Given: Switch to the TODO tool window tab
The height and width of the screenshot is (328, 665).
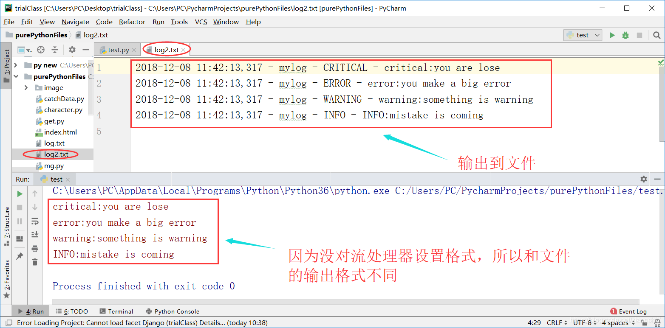Looking at the screenshot, I should click(x=72, y=311).
